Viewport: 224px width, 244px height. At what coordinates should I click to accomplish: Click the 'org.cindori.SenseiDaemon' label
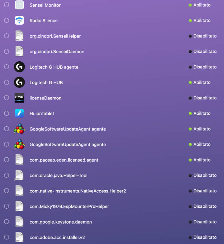[57, 52]
